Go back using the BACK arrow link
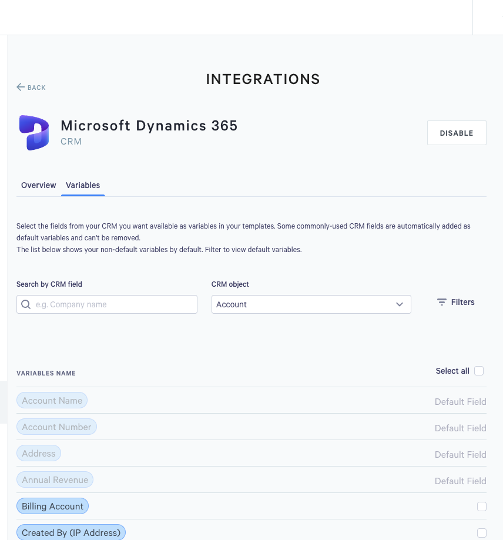The image size is (503, 540). click(x=31, y=88)
